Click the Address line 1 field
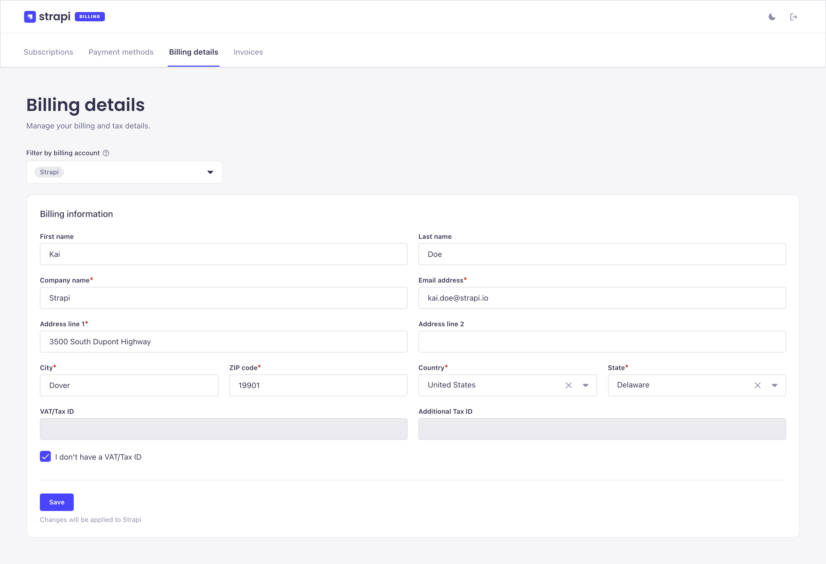The width and height of the screenshot is (826, 564). pos(223,342)
